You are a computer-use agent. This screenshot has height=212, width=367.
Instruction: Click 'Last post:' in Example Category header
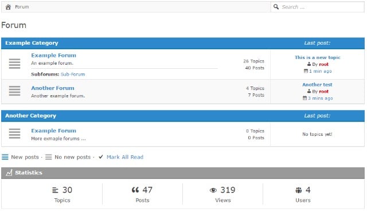coord(317,43)
